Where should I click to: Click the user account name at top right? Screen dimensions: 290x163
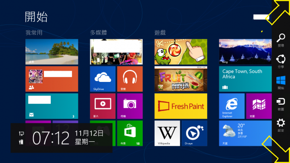261,17
